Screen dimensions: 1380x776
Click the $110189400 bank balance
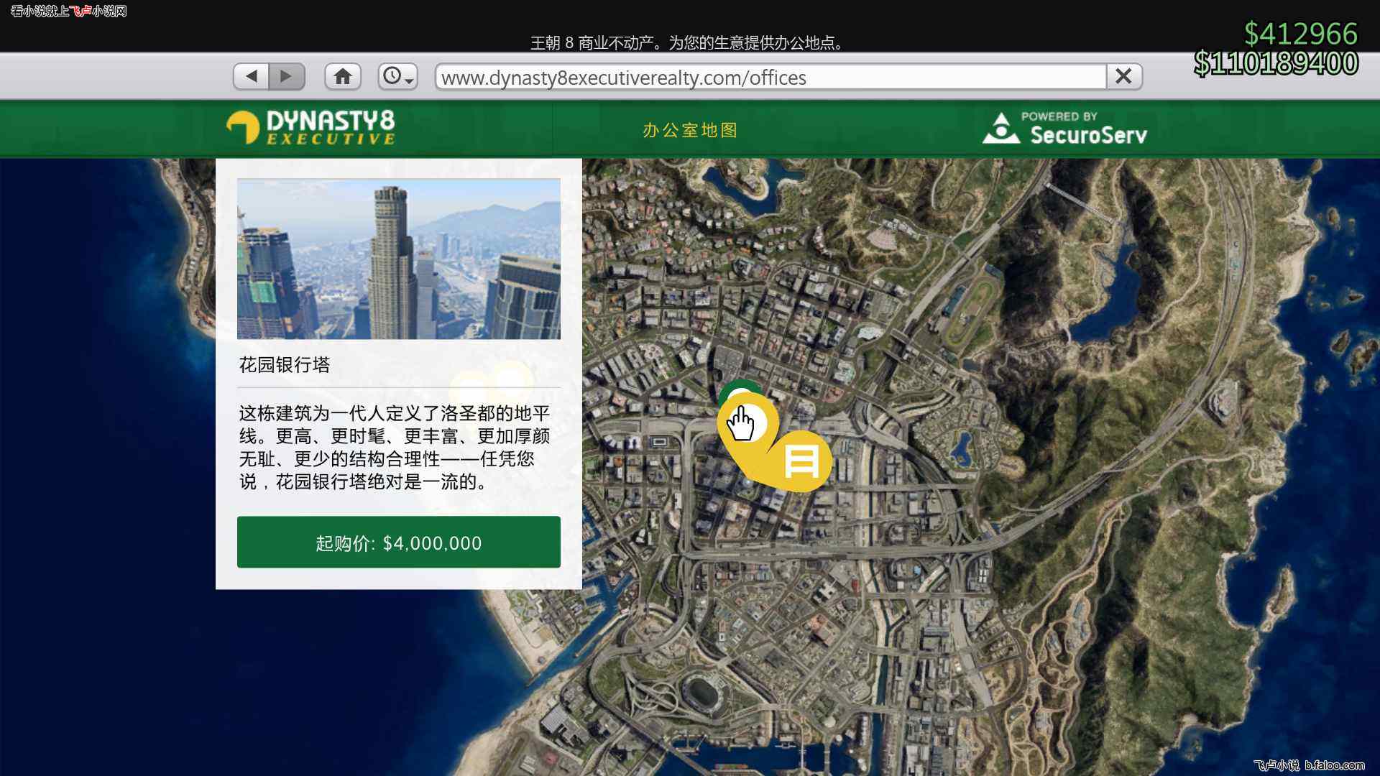point(1276,63)
